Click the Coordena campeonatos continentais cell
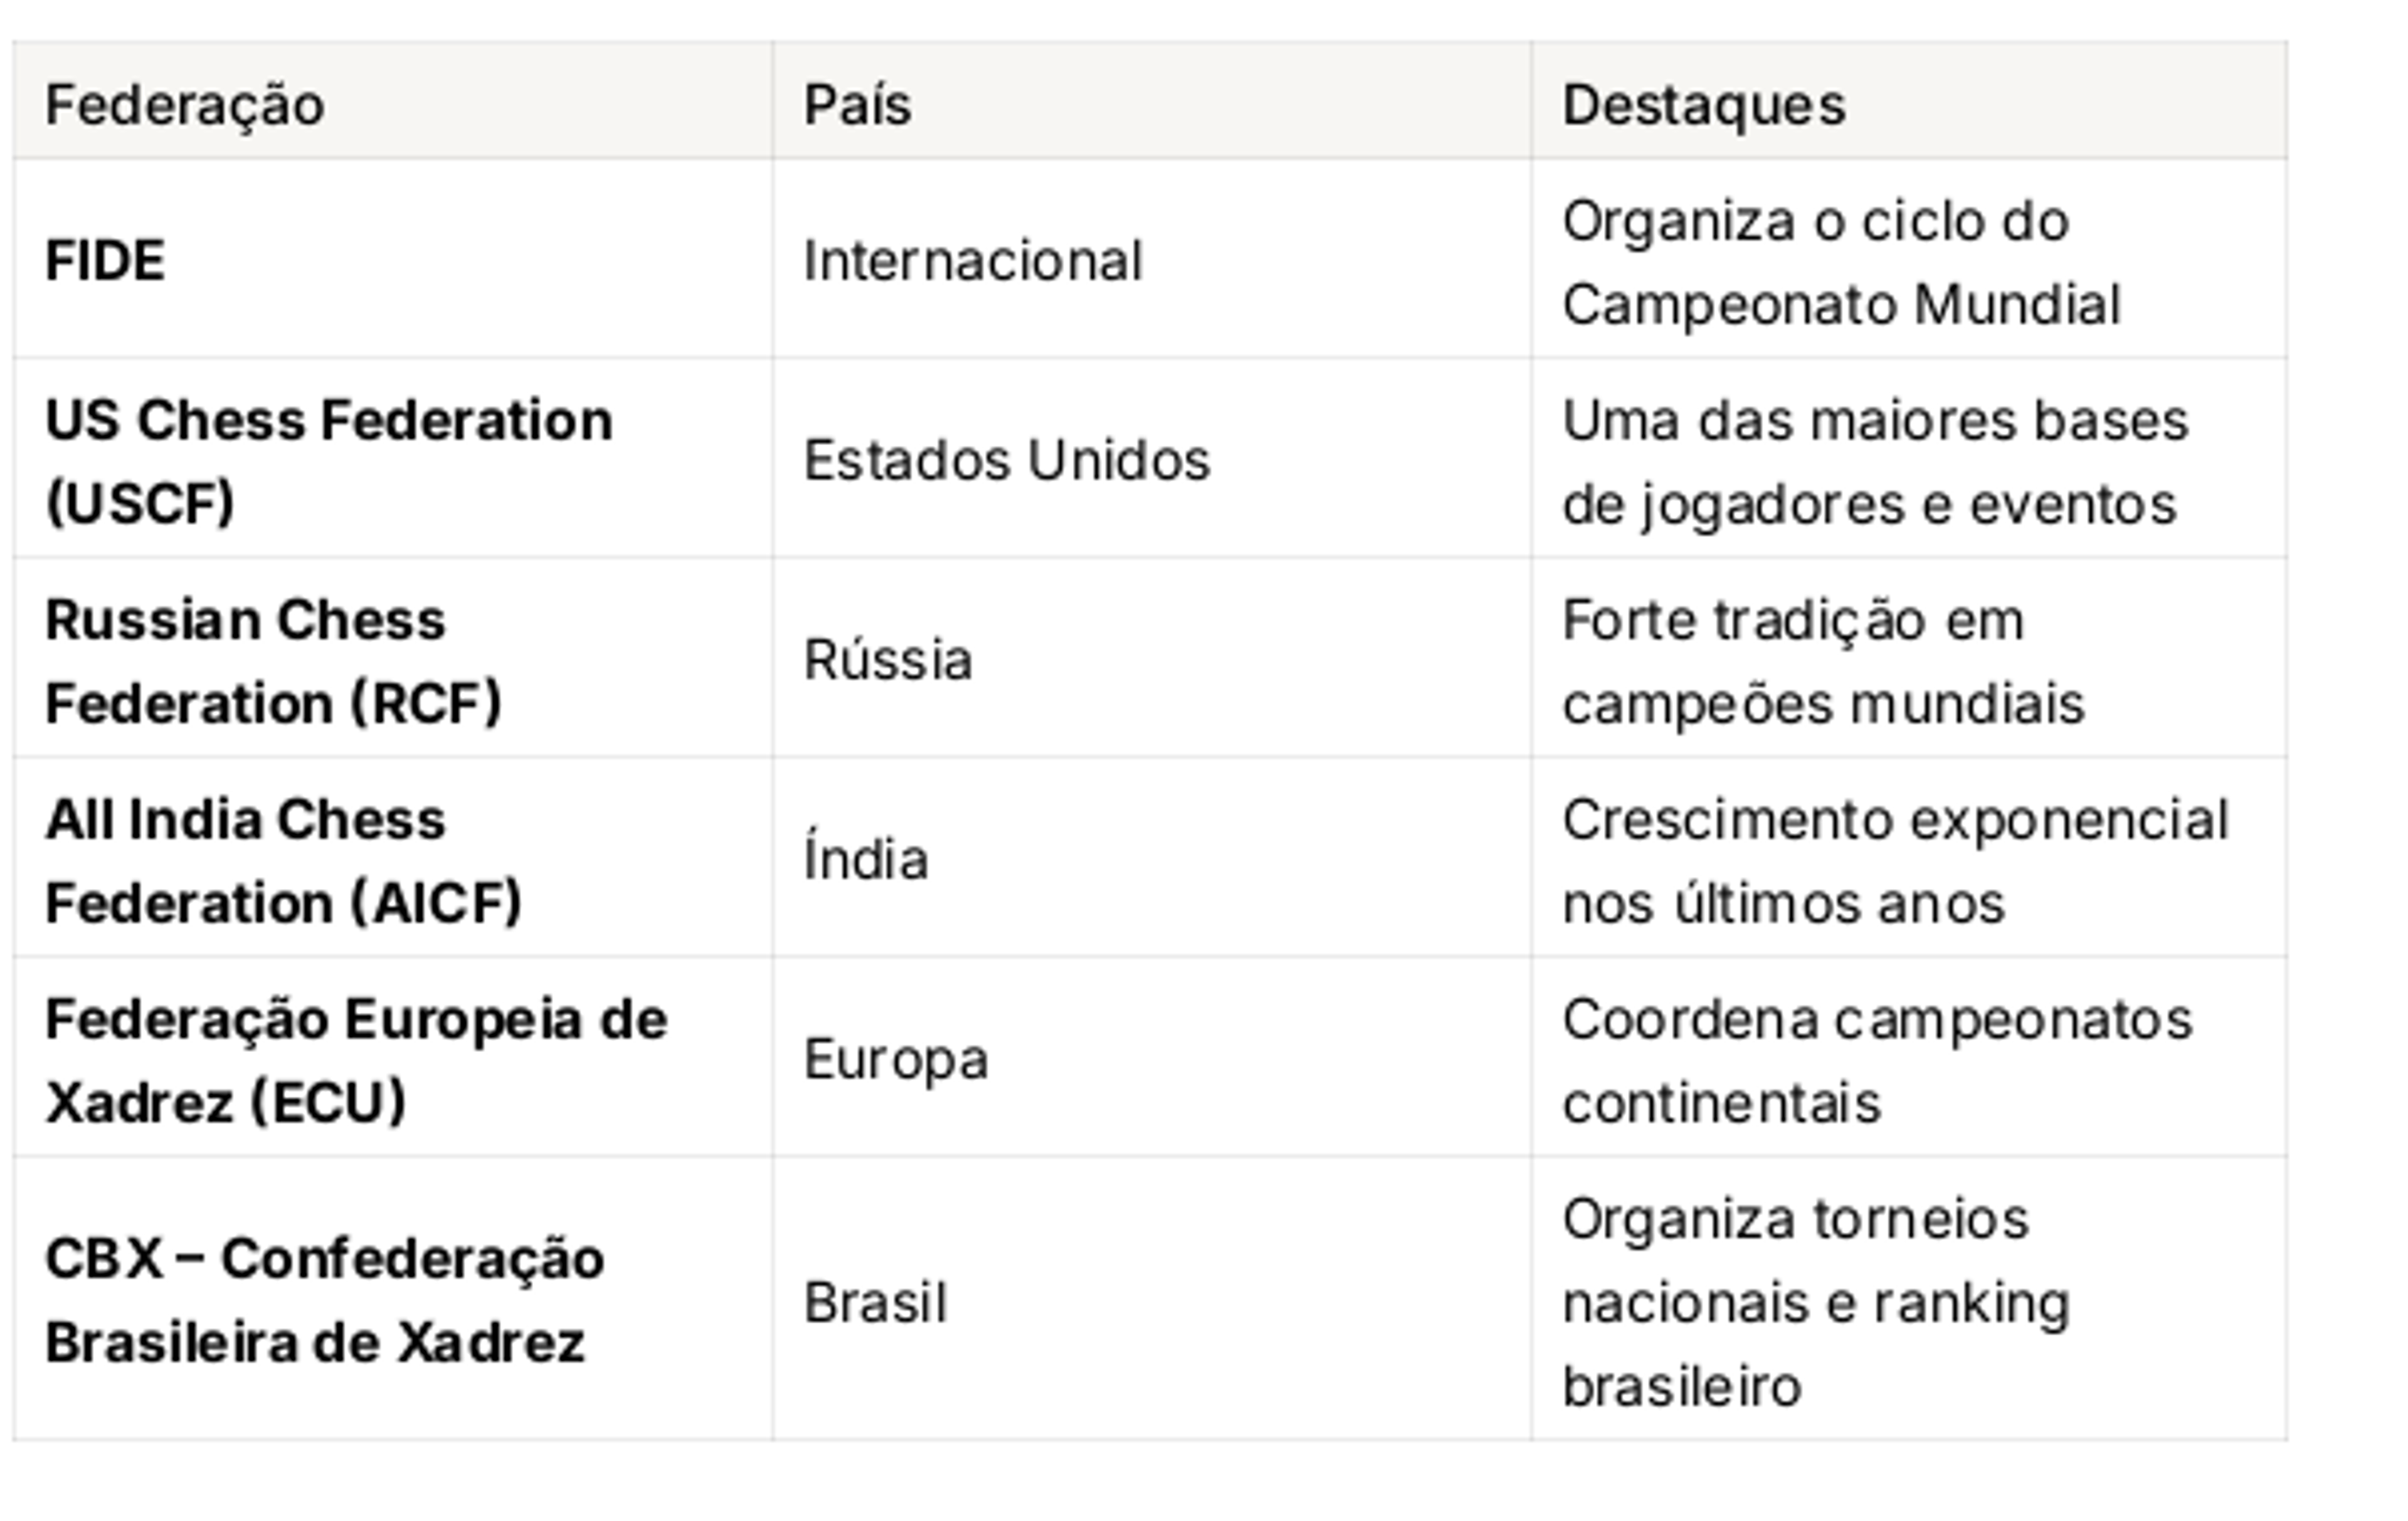This screenshot has width=2408, height=1521. 1909,1057
